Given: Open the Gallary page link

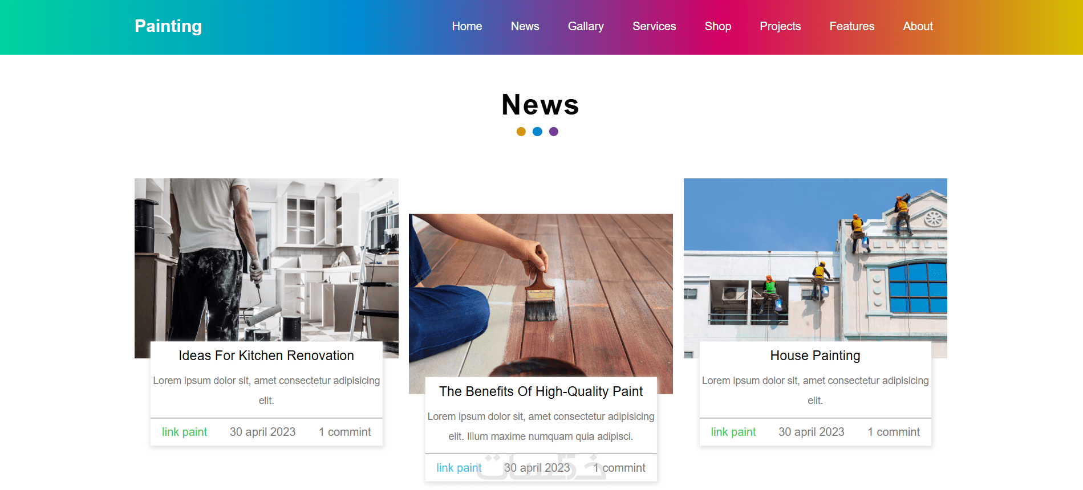Looking at the screenshot, I should pyautogui.click(x=586, y=26).
